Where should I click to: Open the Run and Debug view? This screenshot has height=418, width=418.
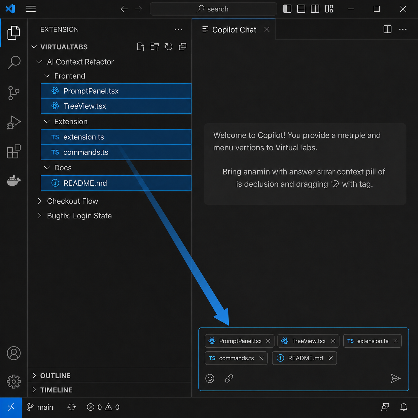click(14, 122)
